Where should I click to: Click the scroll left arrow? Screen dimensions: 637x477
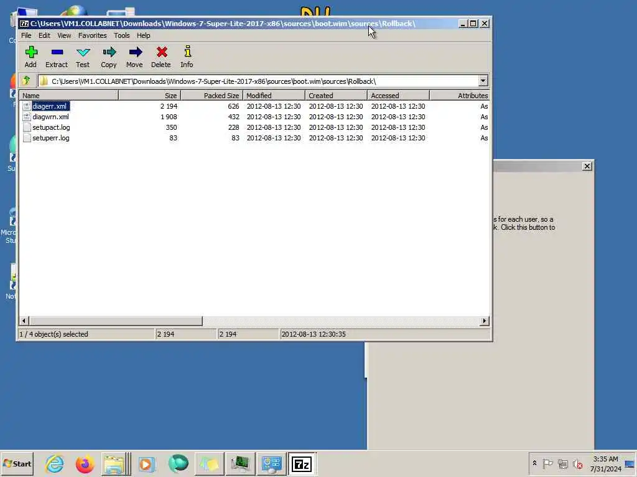pos(24,321)
